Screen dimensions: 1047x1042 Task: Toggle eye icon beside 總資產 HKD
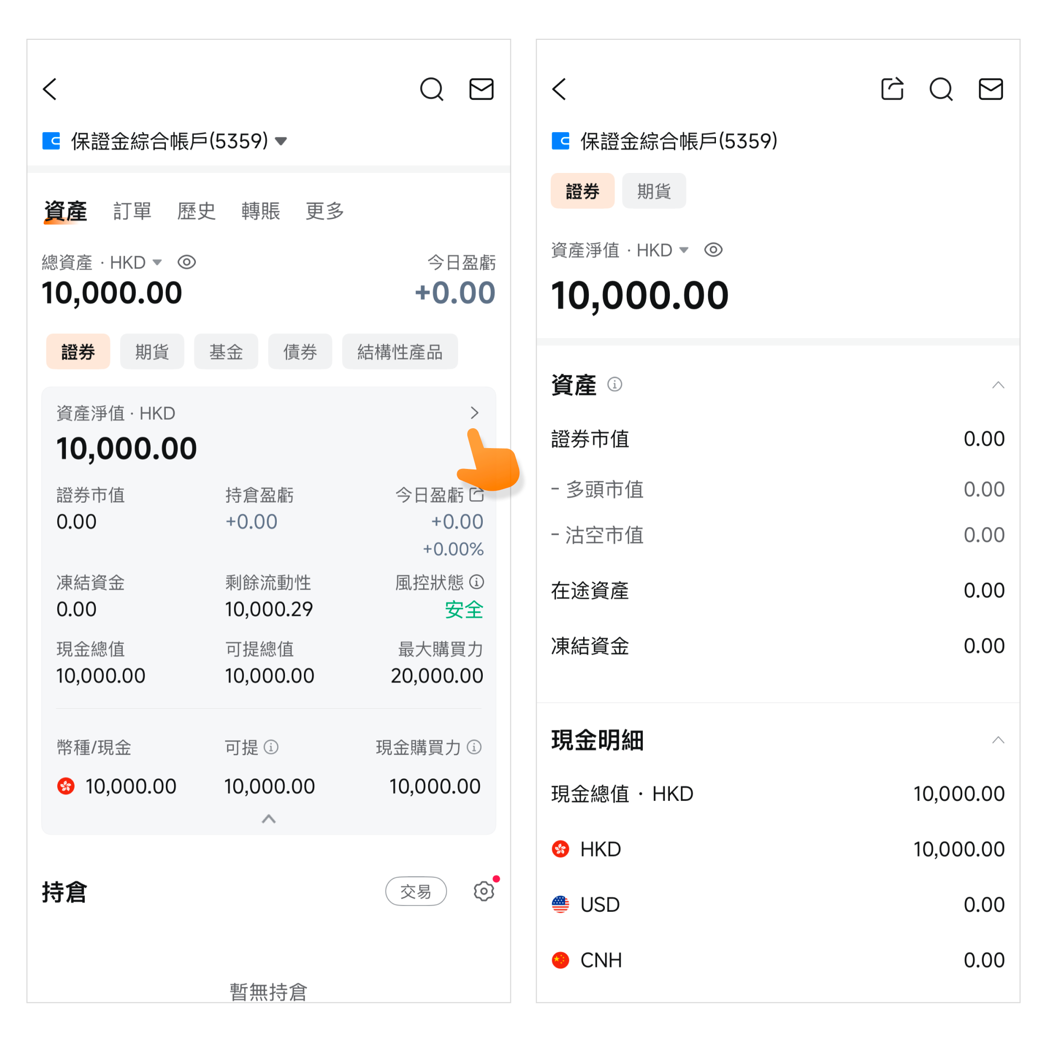pos(187,263)
